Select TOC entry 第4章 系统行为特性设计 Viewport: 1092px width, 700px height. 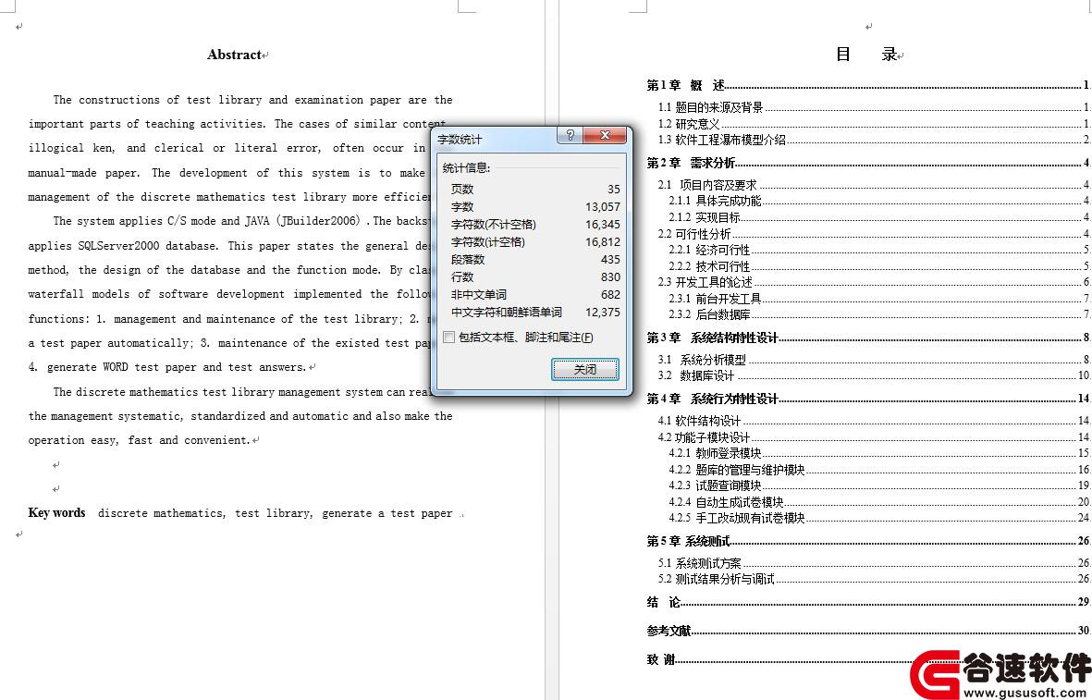pyautogui.click(x=867, y=399)
